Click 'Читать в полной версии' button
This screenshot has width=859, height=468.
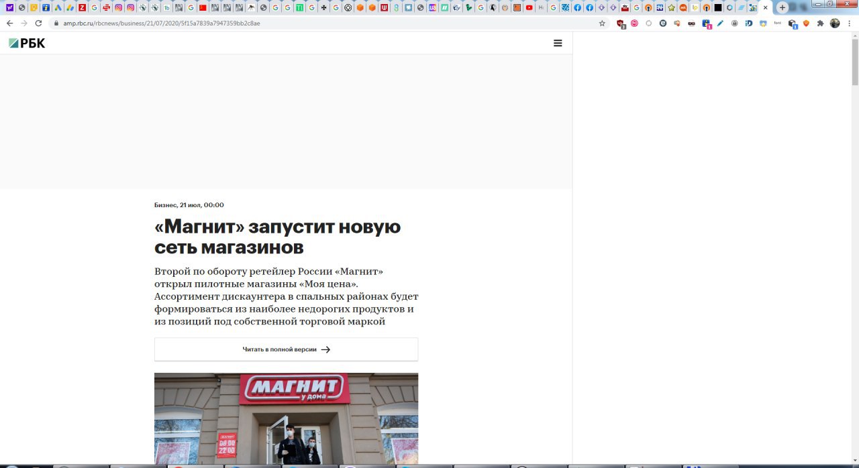coord(286,349)
